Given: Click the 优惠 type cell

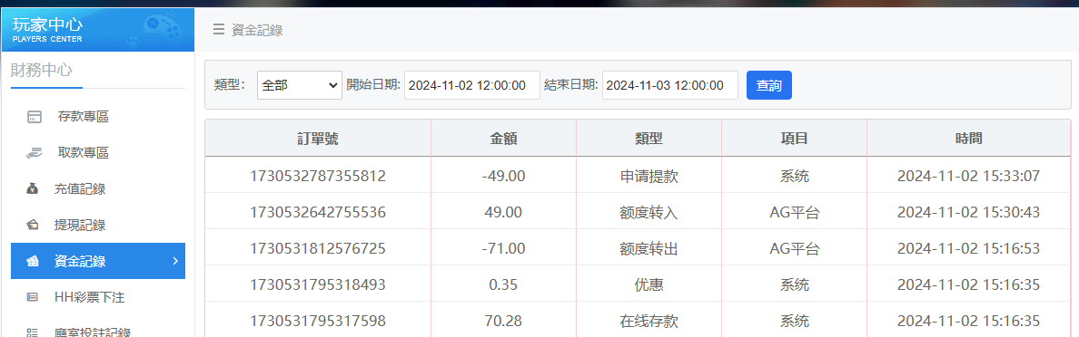Looking at the screenshot, I should pos(648,284).
